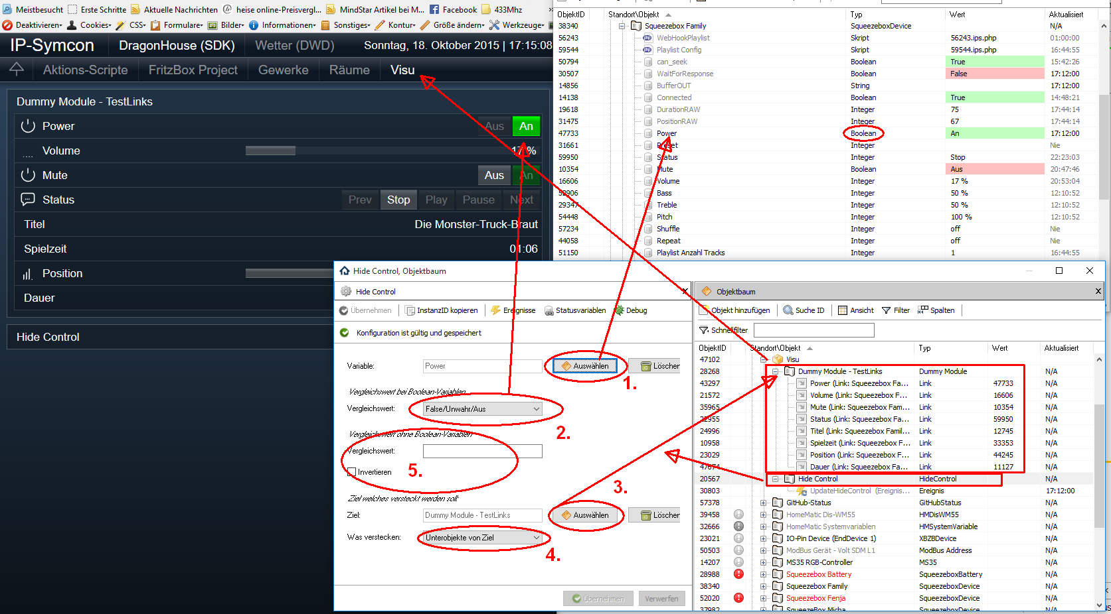
Task: Click the bottom Übernehmen button
Action: click(x=598, y=599)
